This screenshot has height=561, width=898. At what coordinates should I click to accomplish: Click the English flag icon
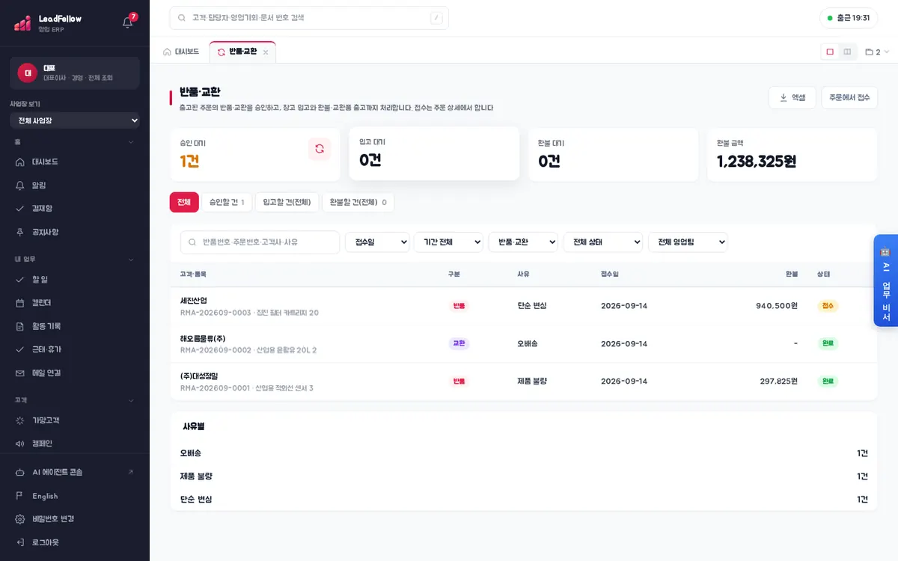tap(20, 496)
